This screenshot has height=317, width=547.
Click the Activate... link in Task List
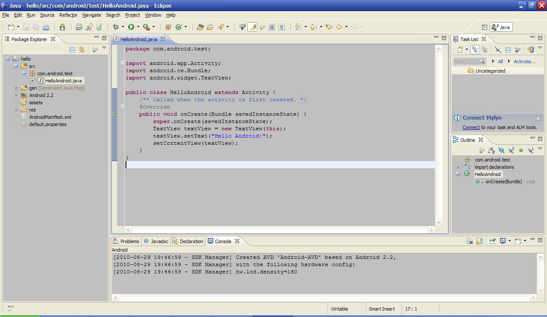click(524, 62)
